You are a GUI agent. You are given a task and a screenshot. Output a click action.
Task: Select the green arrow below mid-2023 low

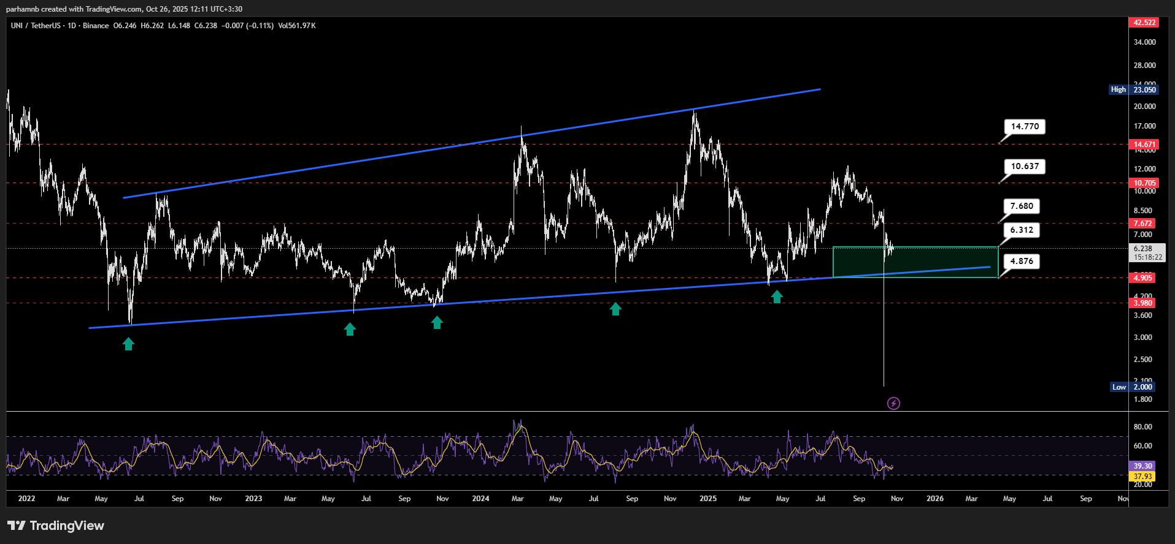click(x=350, y=330)
